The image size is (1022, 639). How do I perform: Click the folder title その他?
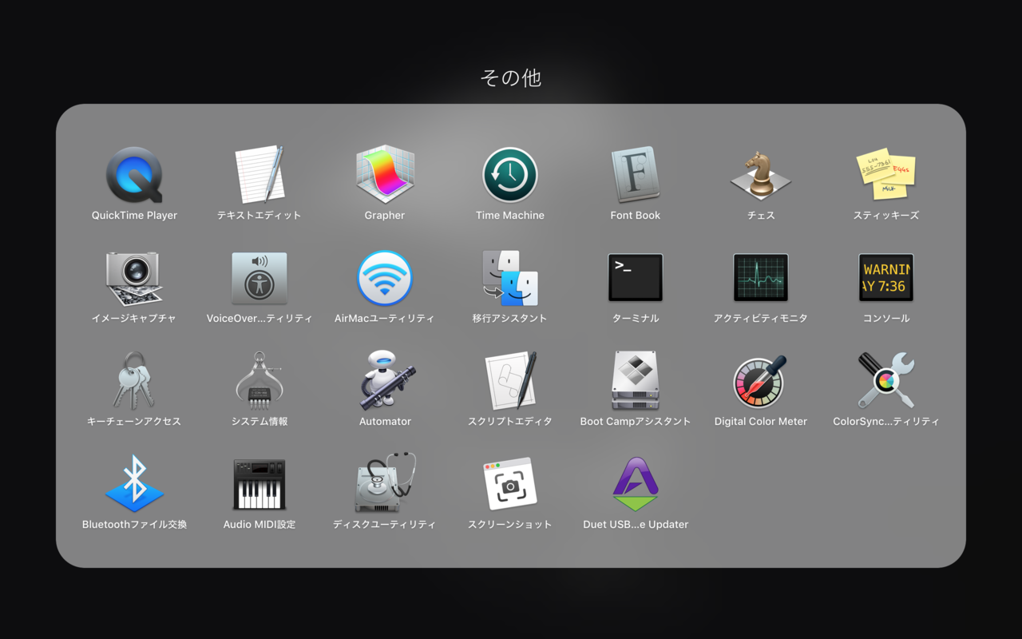click(x=511, y=77)
